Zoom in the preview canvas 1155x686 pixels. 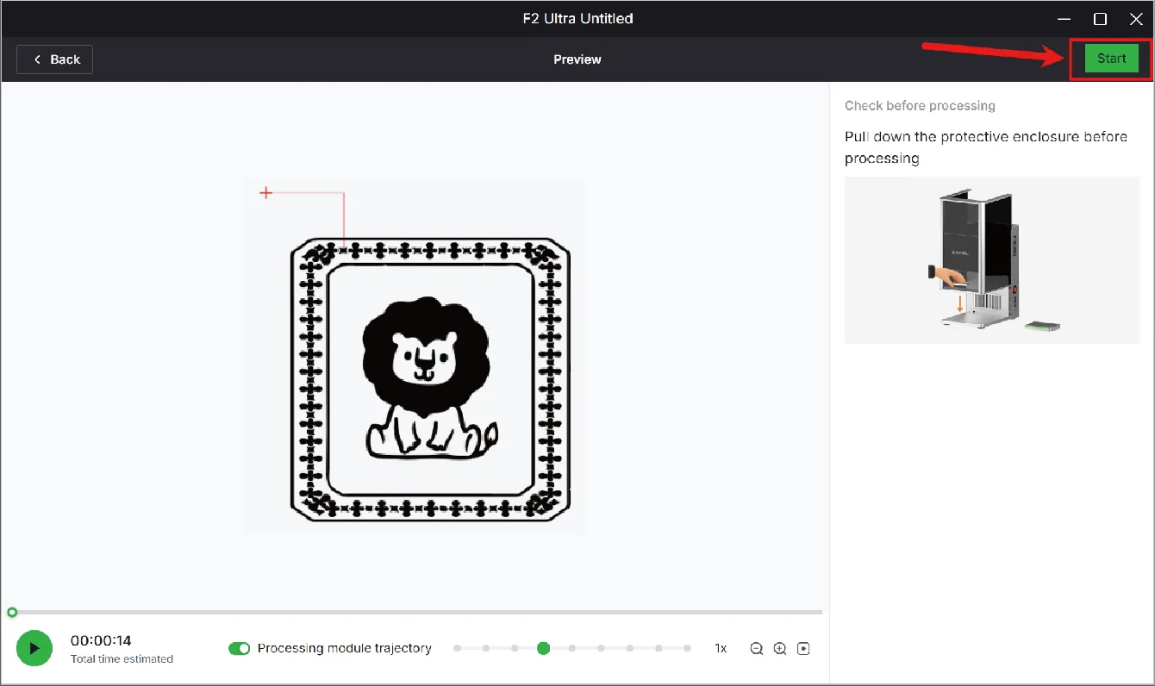coord(780,649)
